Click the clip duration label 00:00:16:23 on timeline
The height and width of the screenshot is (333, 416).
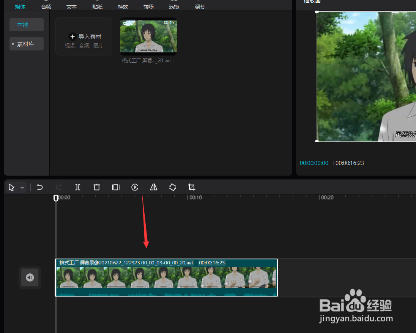[x=212, y=263]
